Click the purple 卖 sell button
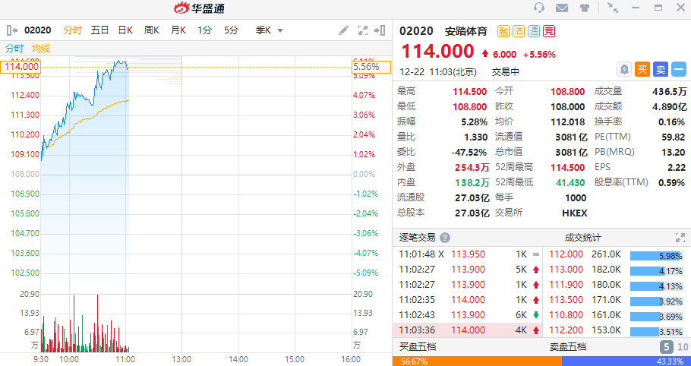691x366 pixels. click(x=661, y=70)
